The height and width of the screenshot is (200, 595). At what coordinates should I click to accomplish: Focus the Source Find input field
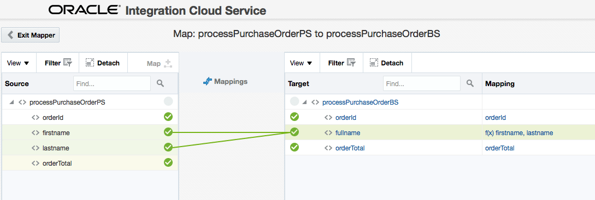112,83
